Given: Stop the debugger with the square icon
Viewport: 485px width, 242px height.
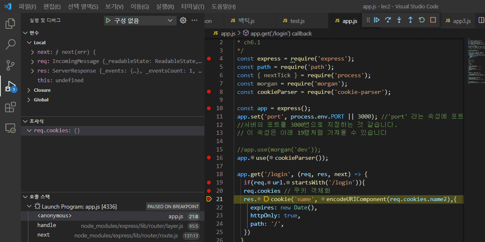Looking at the screenshot, I should [x=433, y=20].
